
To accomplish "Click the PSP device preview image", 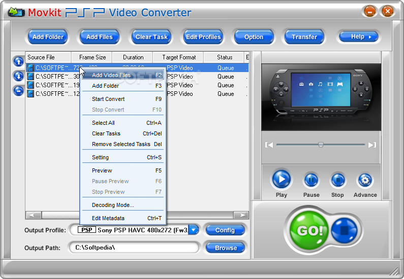I will click(x=321, y=97).
